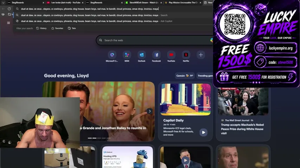This screenshot has height=168, width=300.
Task: Select the last carousel indicator dot
Action: click(108, 138)
